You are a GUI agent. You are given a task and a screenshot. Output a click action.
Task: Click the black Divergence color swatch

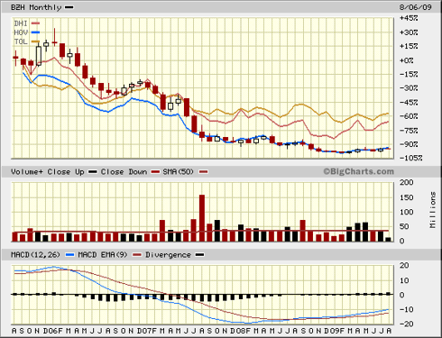point(199,255)
